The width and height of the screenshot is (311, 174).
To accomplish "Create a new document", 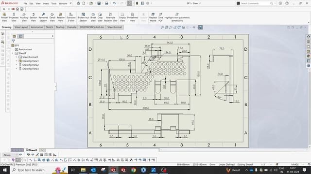I will click(x=84, y=3).
